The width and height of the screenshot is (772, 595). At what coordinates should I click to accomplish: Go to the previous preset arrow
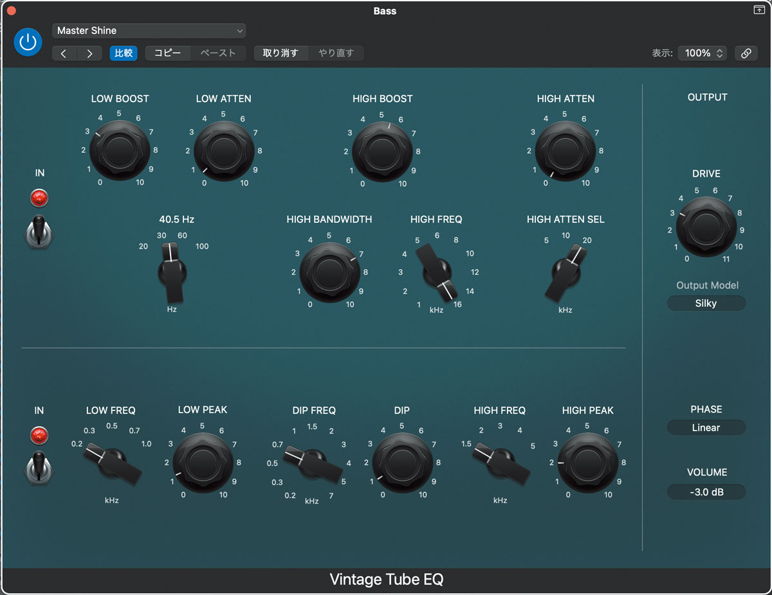tap(64, 53)
